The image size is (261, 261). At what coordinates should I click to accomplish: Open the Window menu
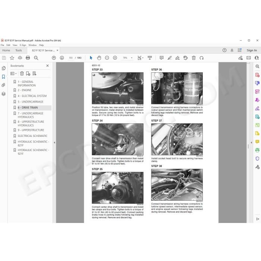(32, 45)
